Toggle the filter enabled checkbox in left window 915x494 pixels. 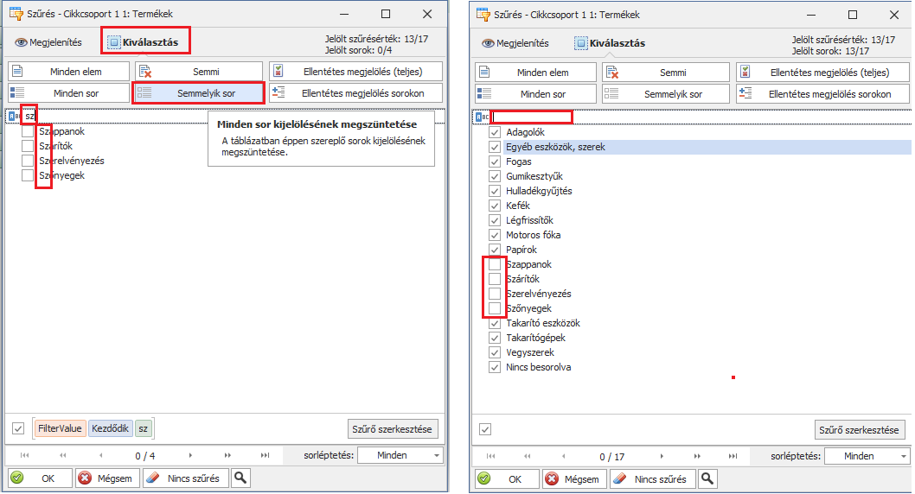point(18,428)
